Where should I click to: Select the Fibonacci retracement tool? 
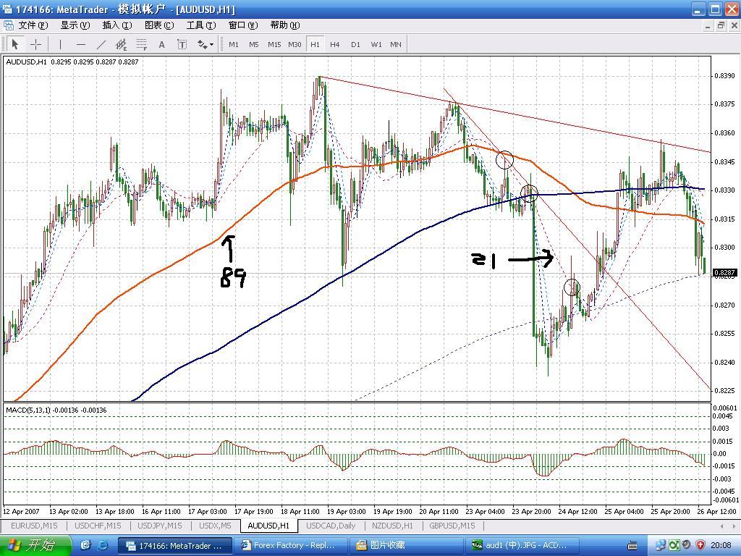pyautogui.click(x=141, y=44)
